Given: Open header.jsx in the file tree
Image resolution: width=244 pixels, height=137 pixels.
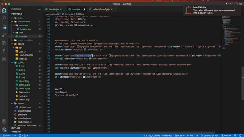Looking at the screenshot, I should pos(26,29).
